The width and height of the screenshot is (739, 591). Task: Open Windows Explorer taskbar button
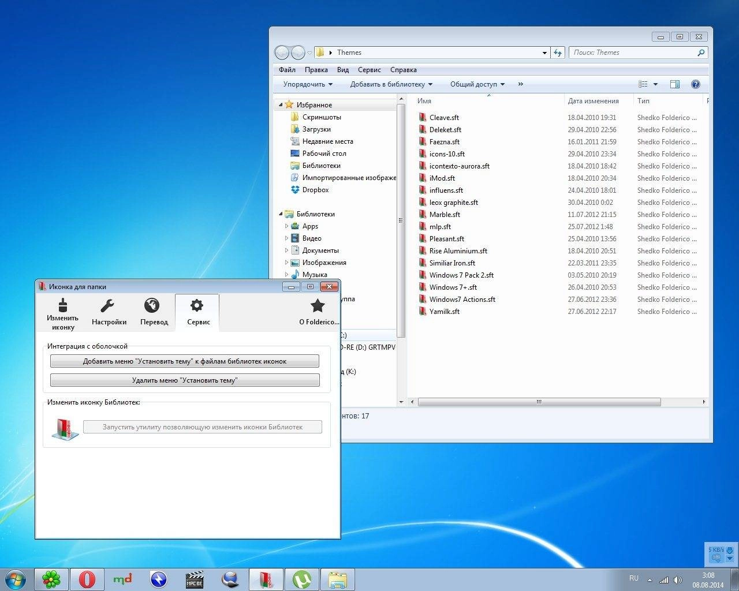338,579
